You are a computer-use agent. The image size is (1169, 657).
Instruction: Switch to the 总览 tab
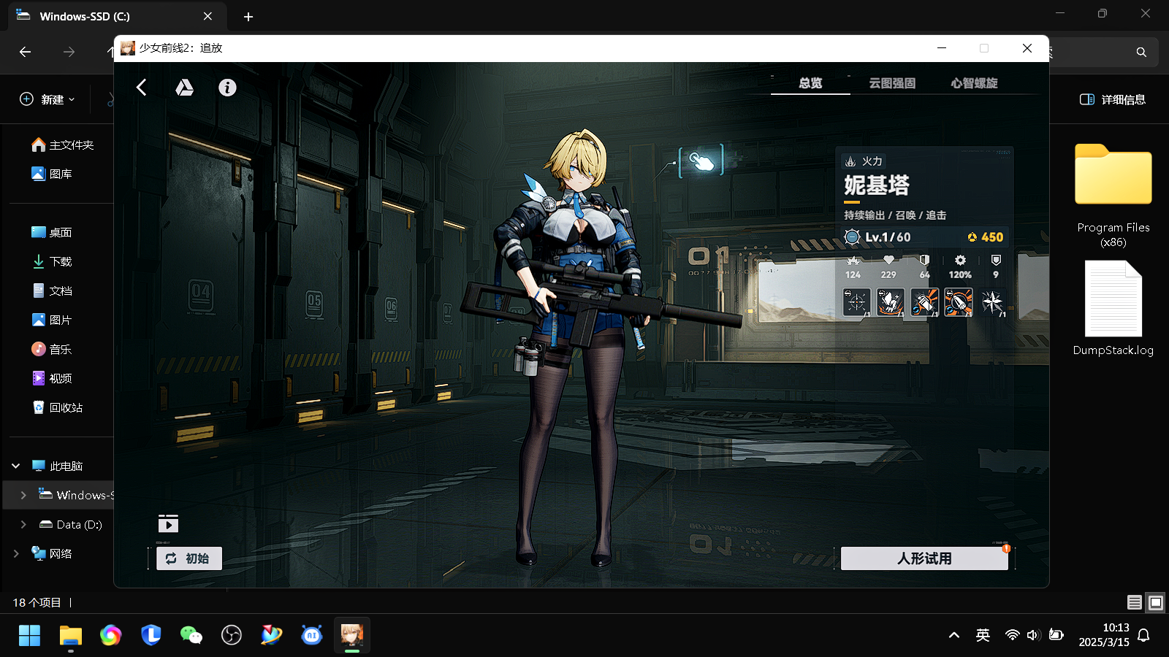click(810, 83)
